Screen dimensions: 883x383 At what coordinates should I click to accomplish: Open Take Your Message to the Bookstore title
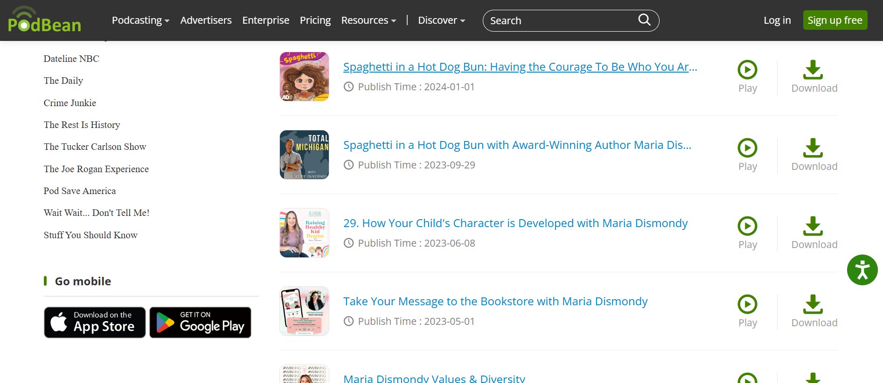(495, 302)
